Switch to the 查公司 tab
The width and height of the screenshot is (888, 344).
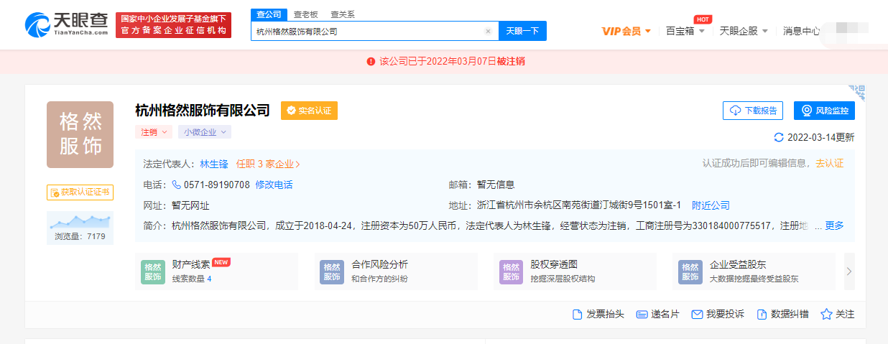coord(269,14)
